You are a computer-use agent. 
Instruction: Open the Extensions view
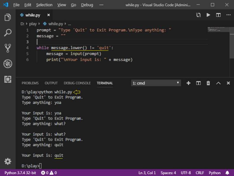coord(8,79)
